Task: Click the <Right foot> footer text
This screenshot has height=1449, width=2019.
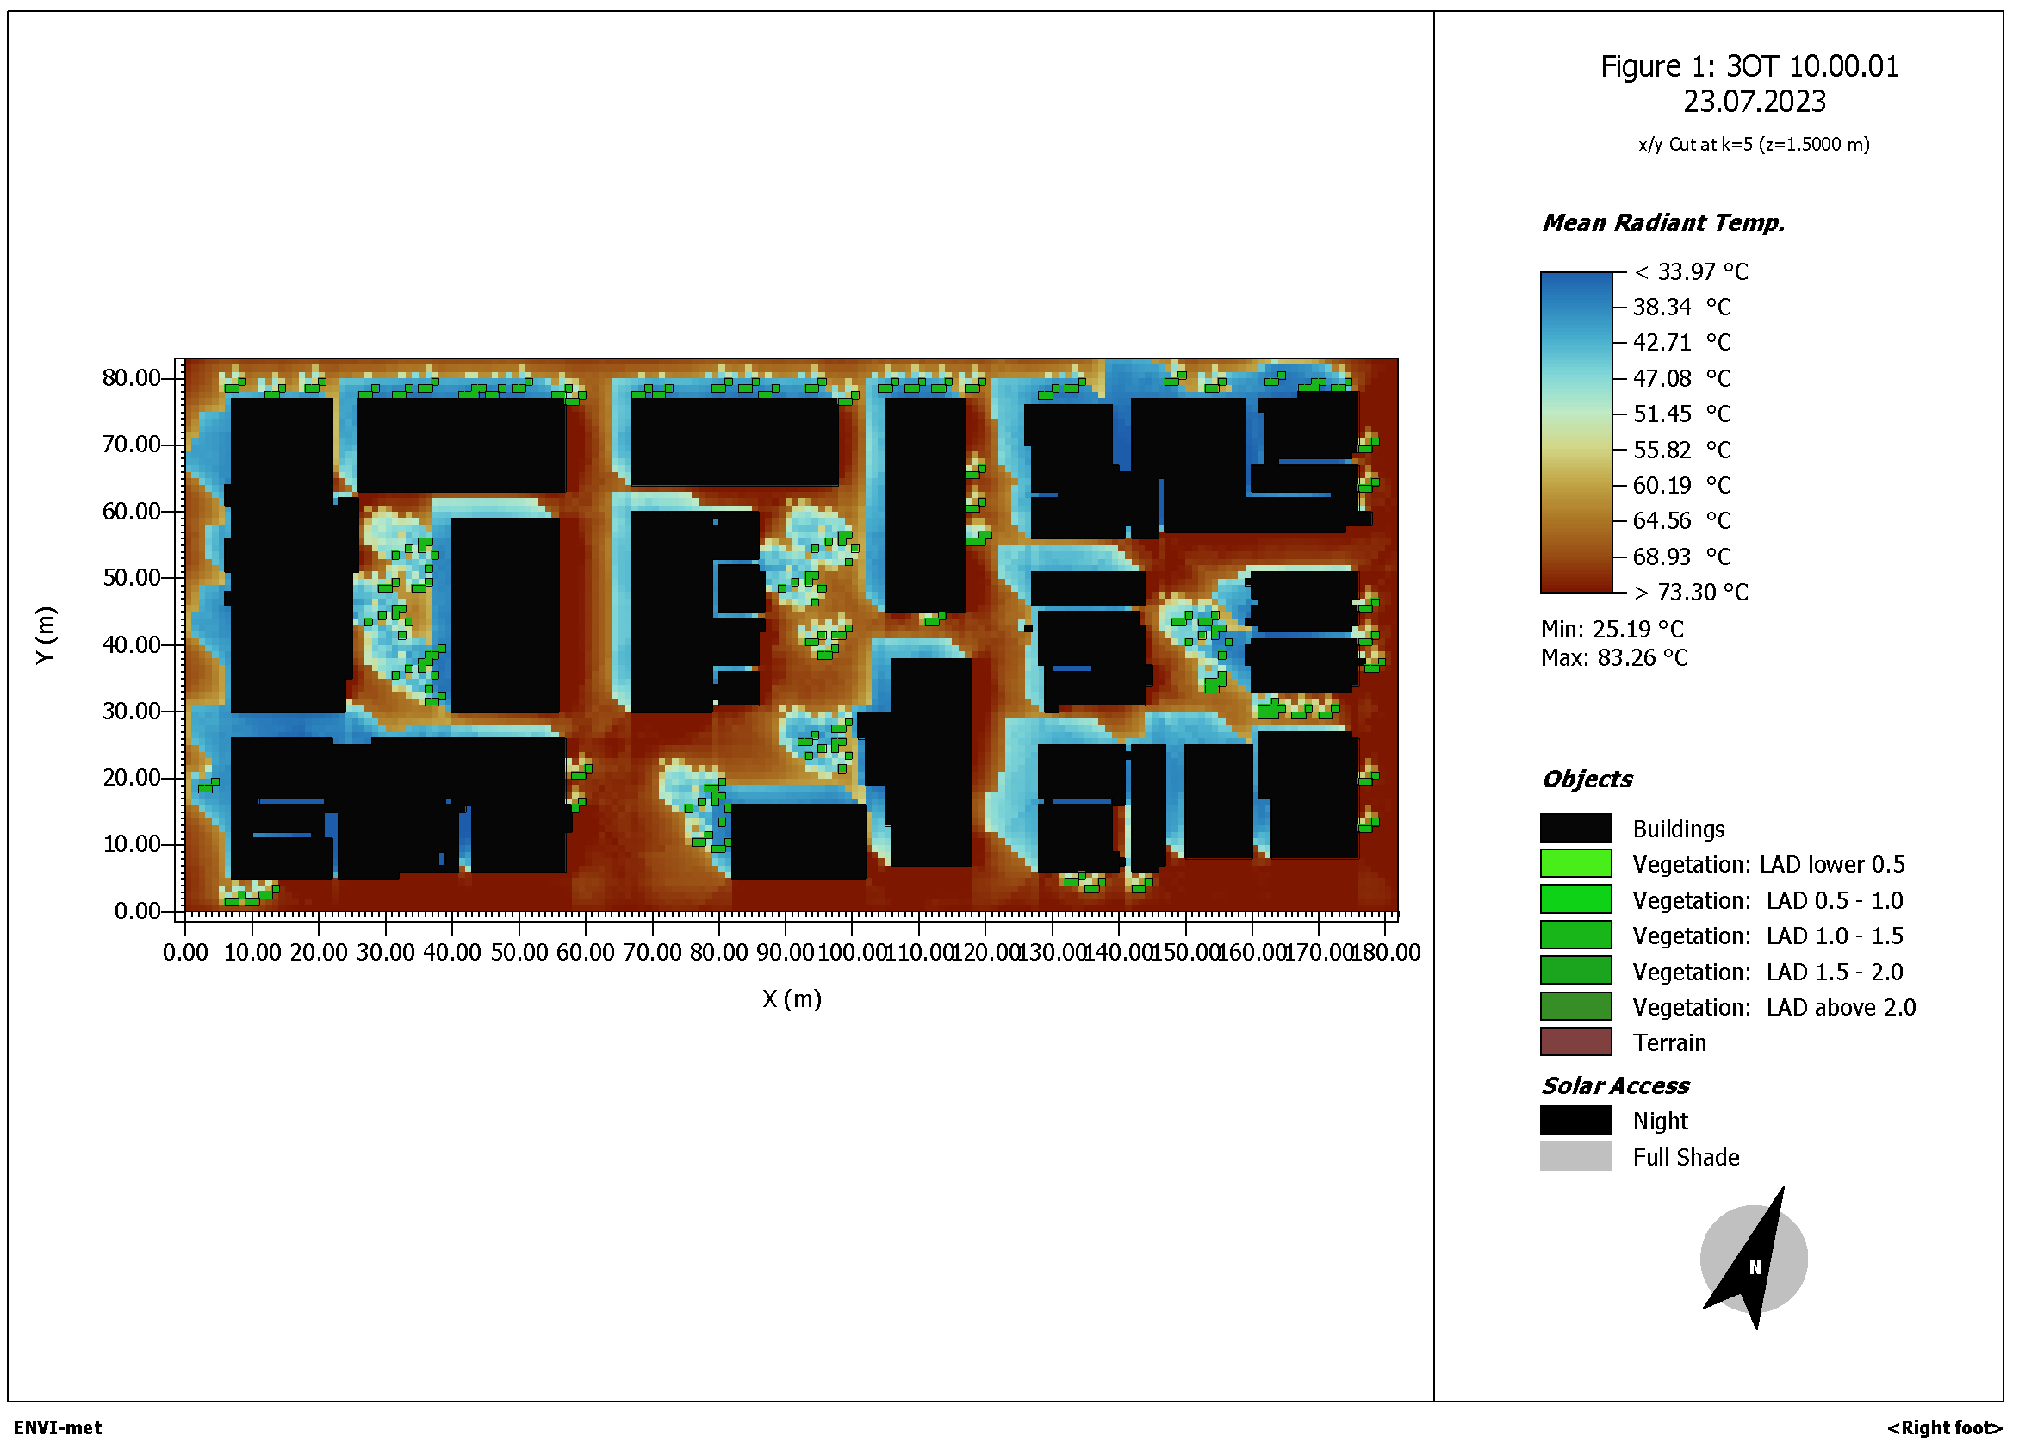Action: [1943, 1427]
